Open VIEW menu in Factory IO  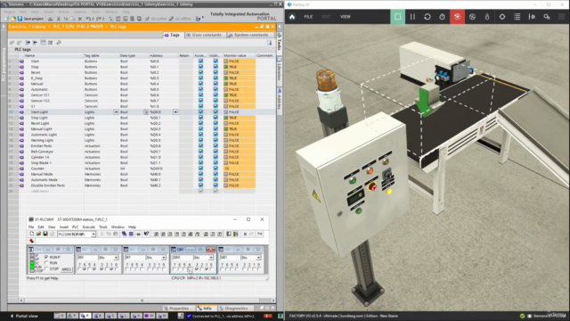pos(346,17)
